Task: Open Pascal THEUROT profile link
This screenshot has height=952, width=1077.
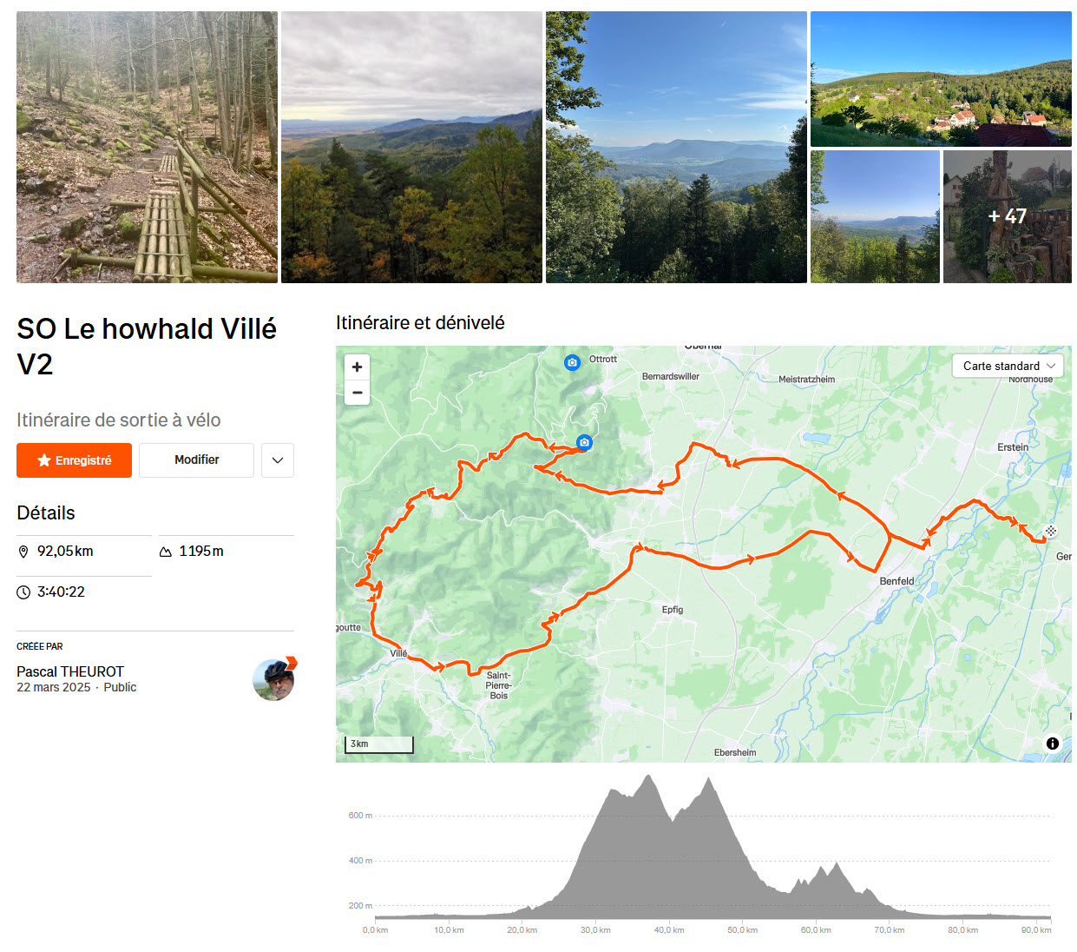Action: click(70, 671)
